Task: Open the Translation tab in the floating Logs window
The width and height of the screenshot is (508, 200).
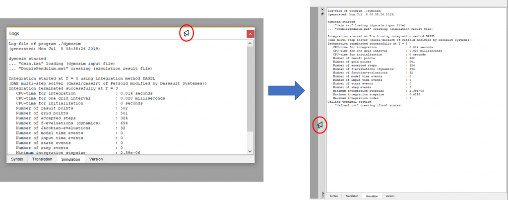Action: coord(42,159)
